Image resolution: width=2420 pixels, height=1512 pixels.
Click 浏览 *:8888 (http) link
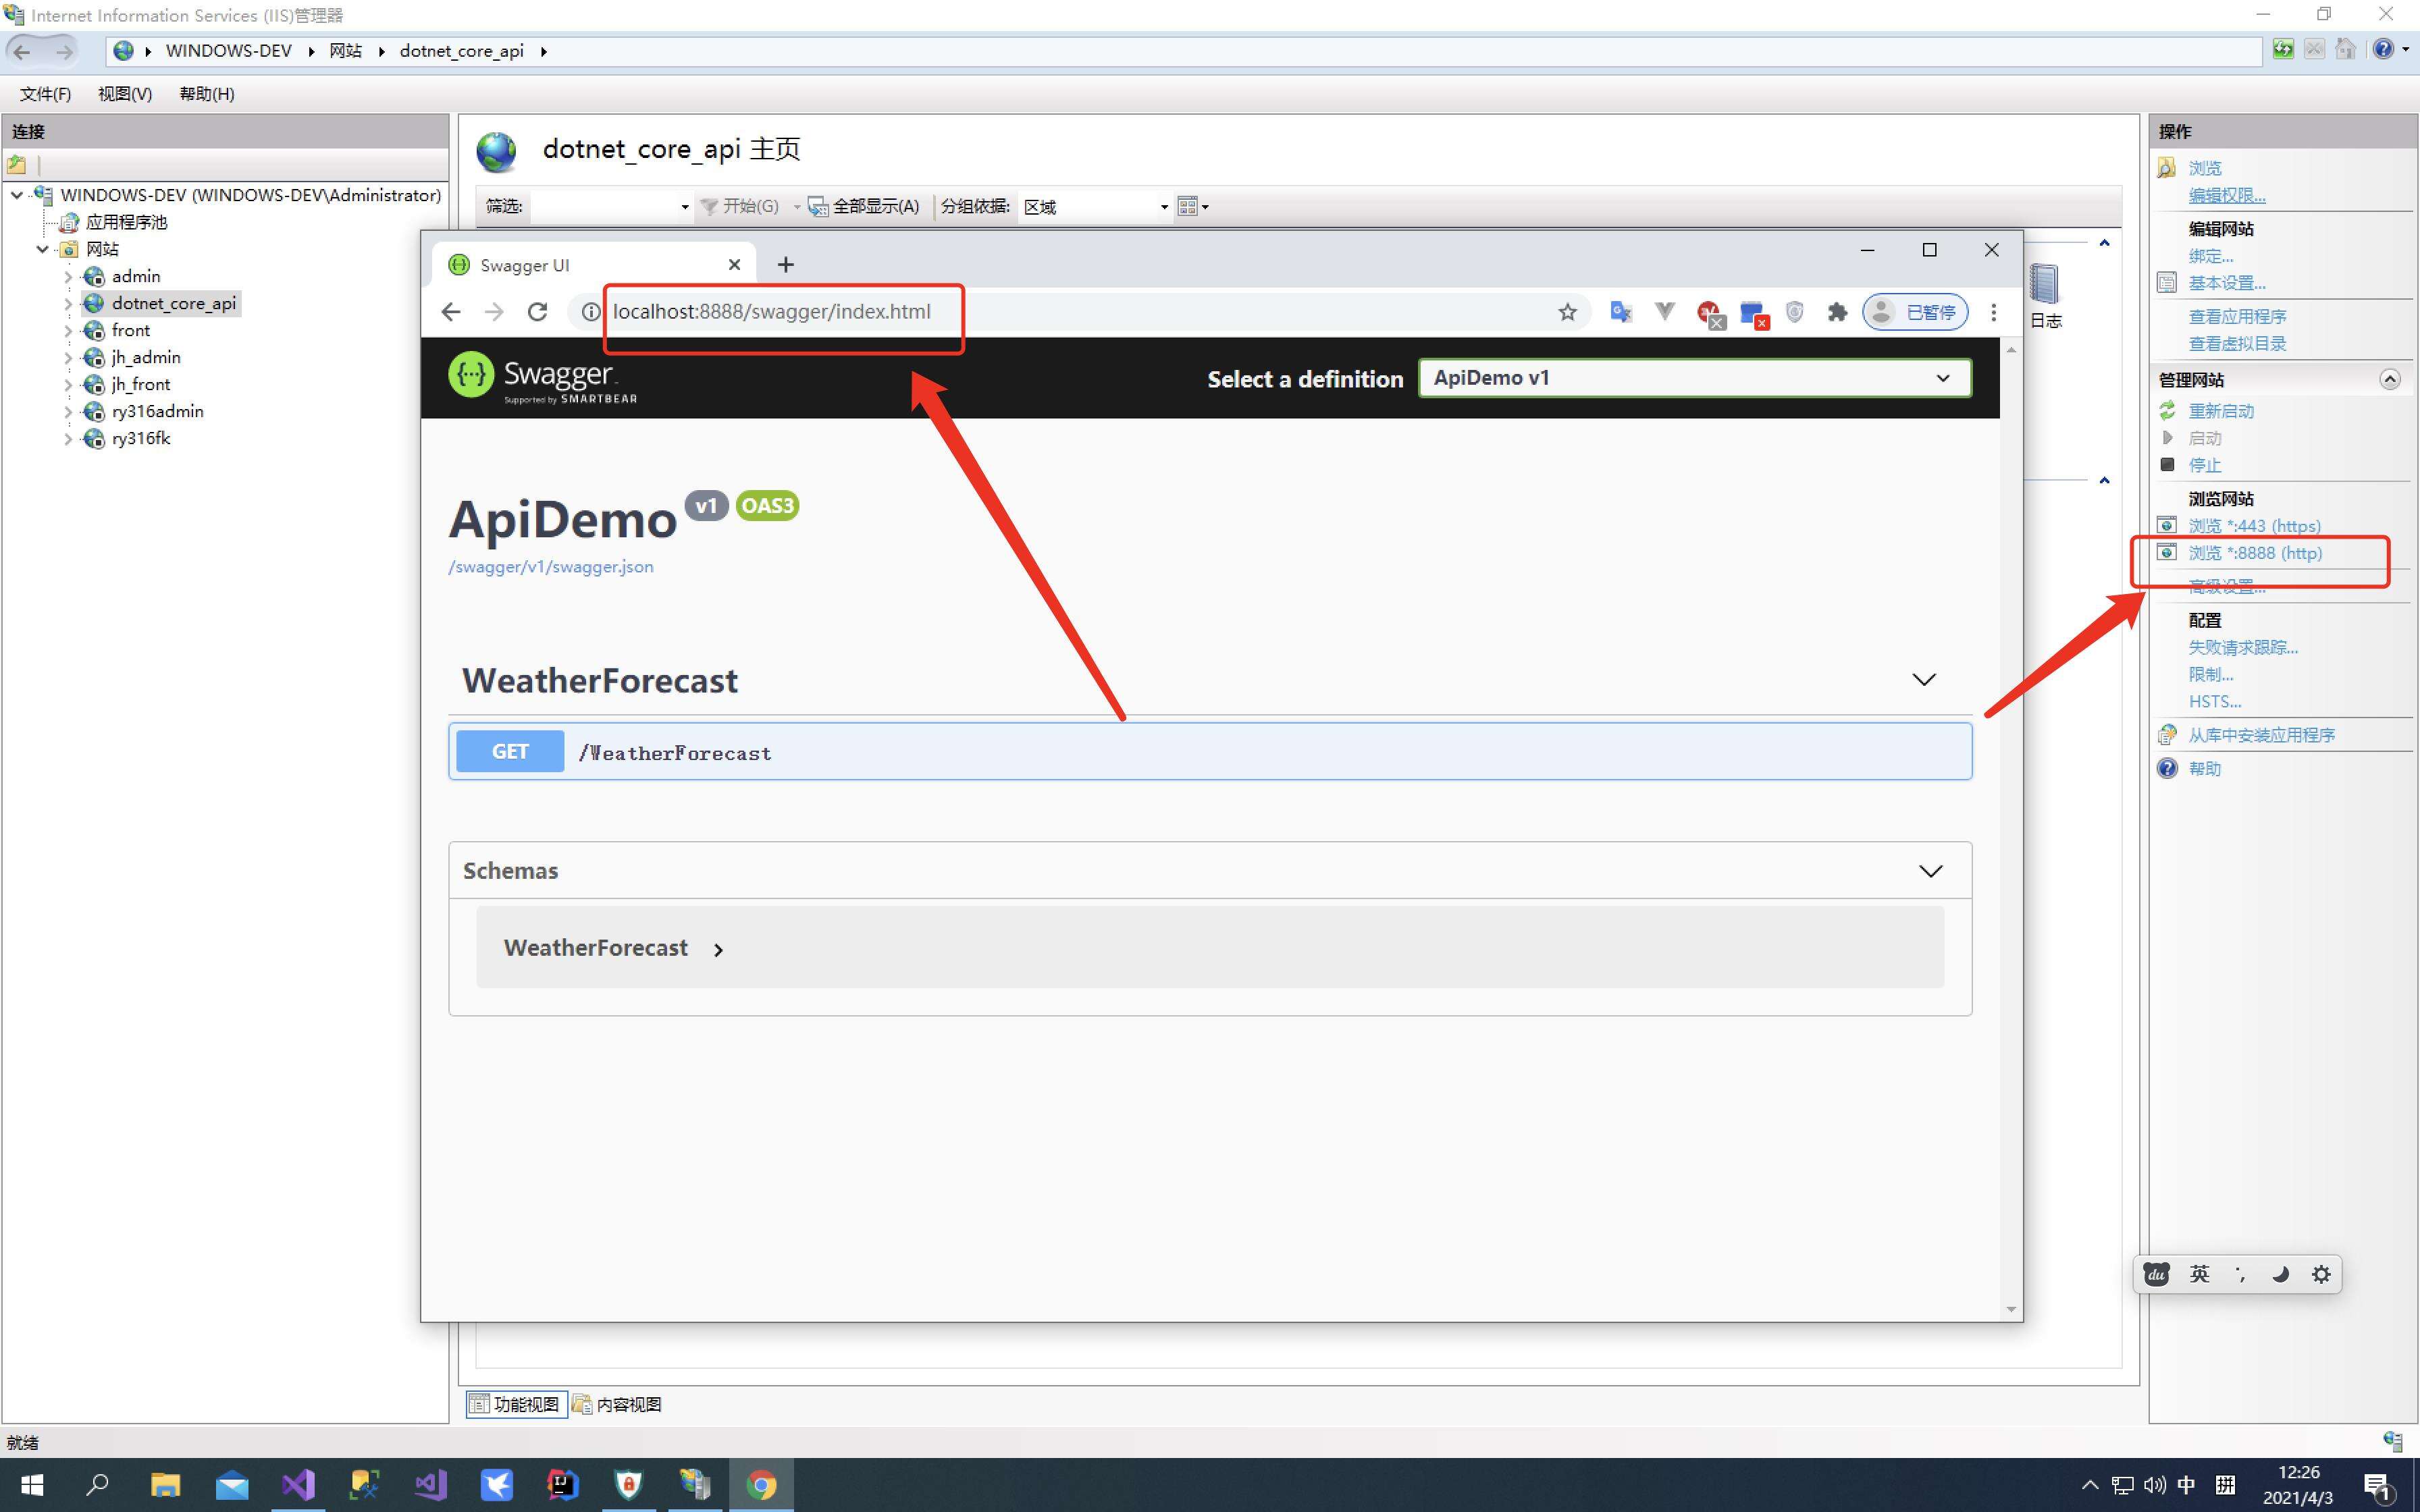click(x=2255, y=553)
